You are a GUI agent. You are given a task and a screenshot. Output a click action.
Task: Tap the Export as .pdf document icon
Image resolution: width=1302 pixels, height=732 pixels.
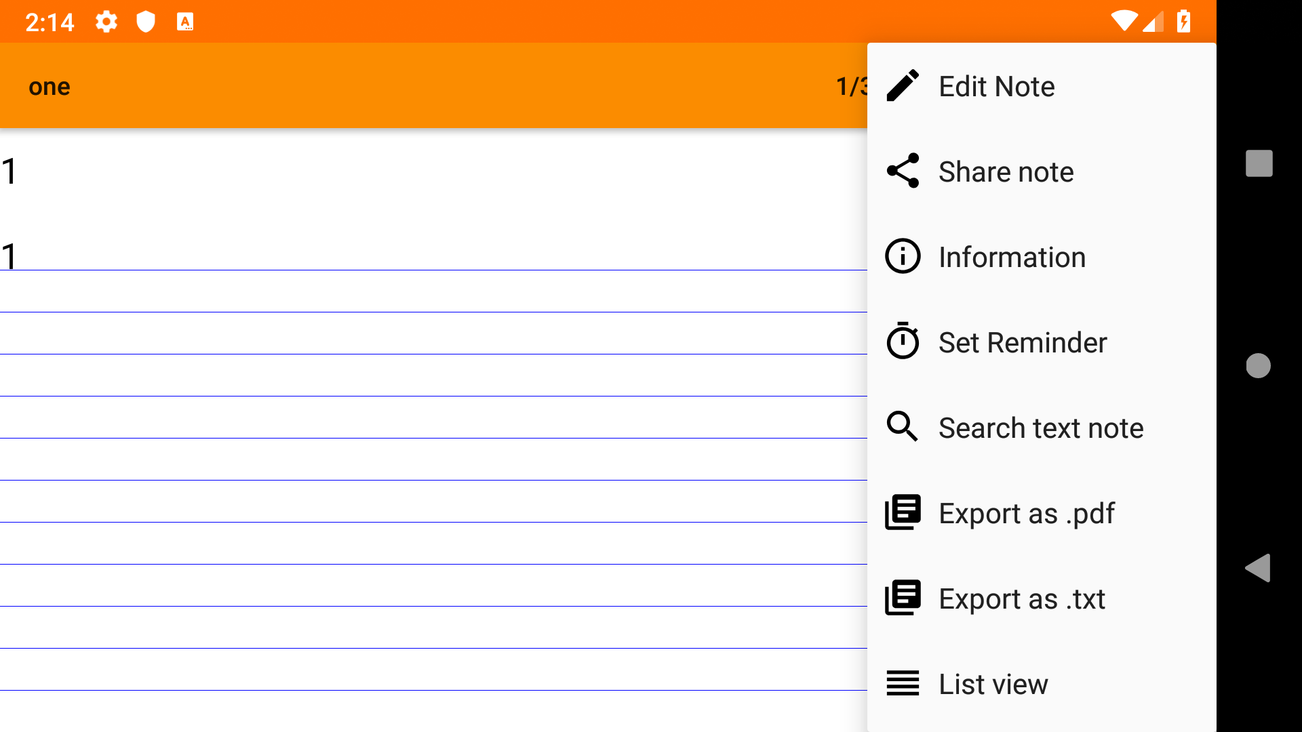pos(903,513)
